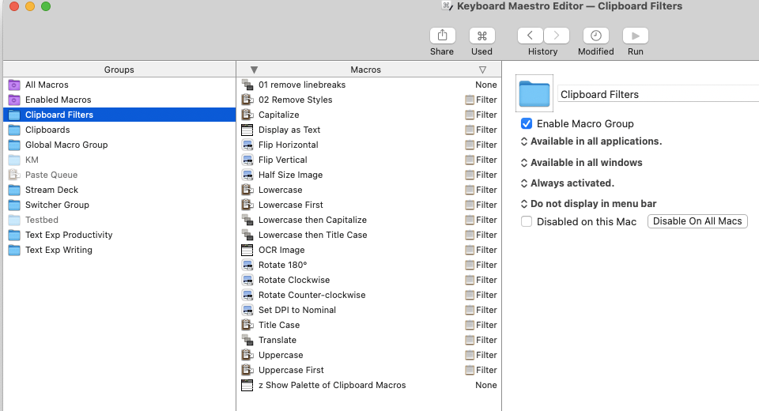Viewport: 759px width, 411px height.
Task: Click the Capitalize macro clipboard icon
Action: coord(247,115)
